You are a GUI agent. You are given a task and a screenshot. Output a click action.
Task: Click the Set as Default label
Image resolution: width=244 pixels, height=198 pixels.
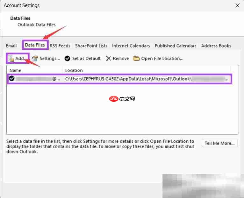(x=86, y=59)
